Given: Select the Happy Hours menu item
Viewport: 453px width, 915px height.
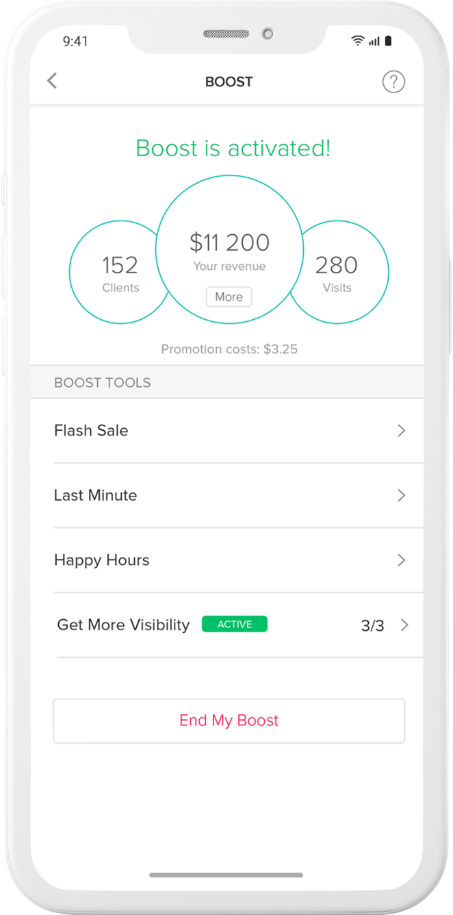Looking at the screenshot, I should tap(101, 560).
